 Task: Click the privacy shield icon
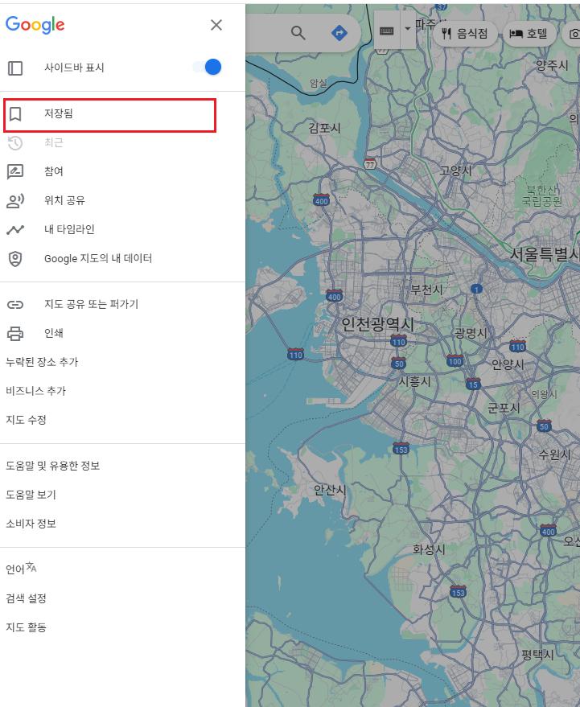click(15, 259)
